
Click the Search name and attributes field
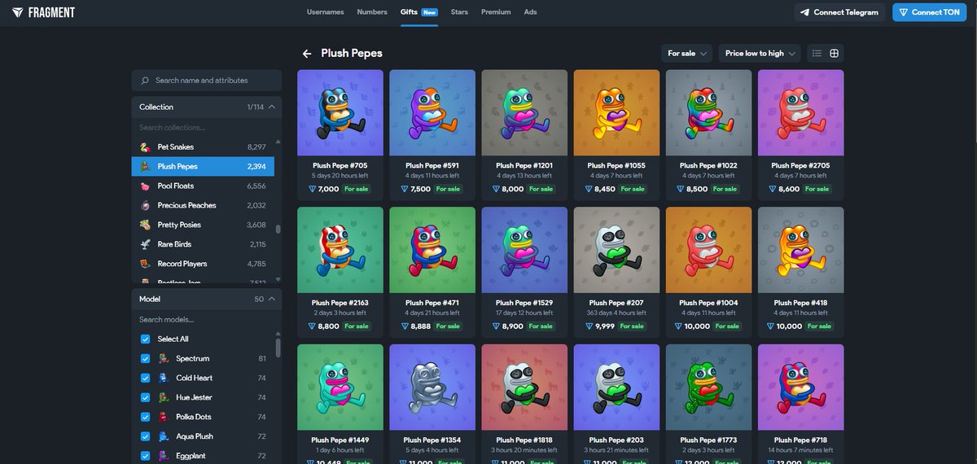click(x=207, y=81)
